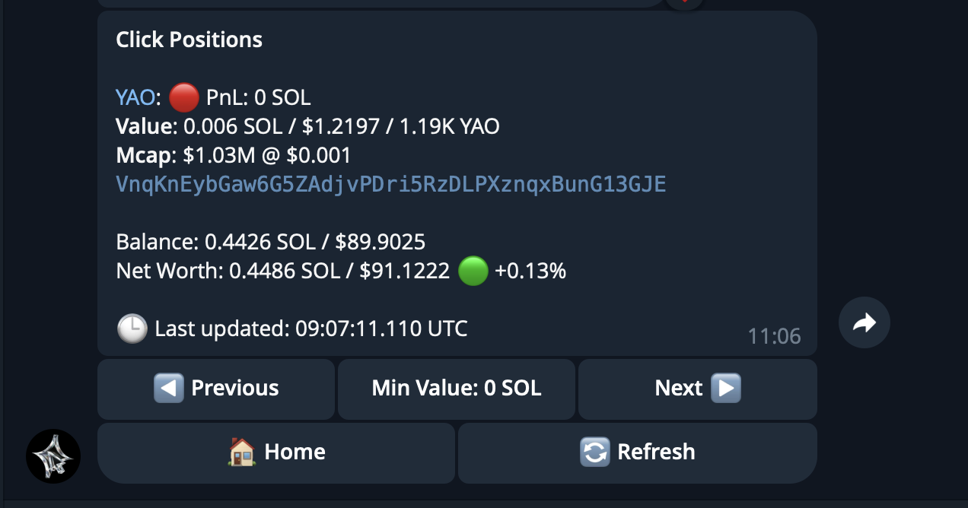
Task: Select the VnqKnEyb contract address link
Action: 390,184
